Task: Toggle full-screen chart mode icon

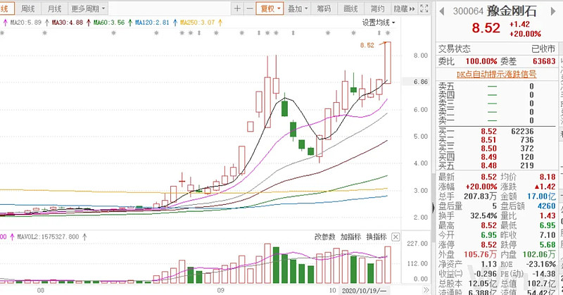Action: [x=424, y=8]
